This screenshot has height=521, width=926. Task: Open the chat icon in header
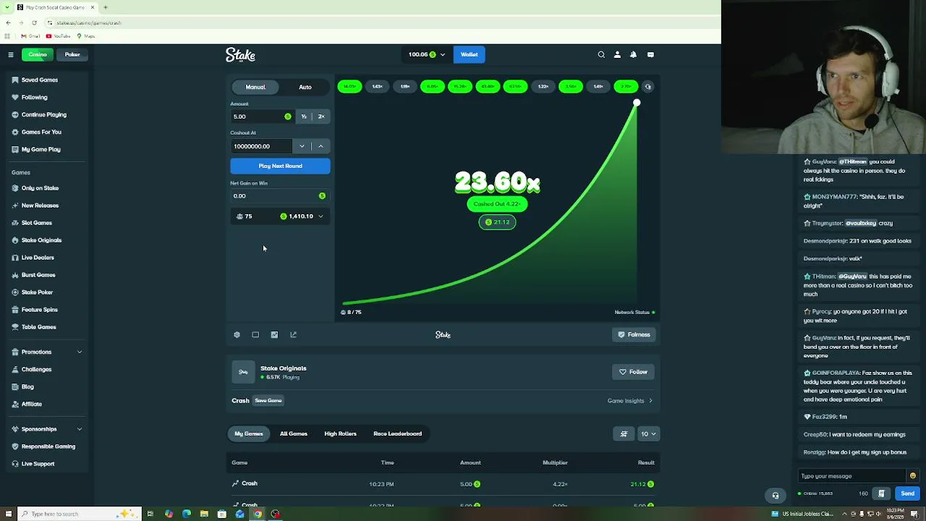(x=650, y=54)
